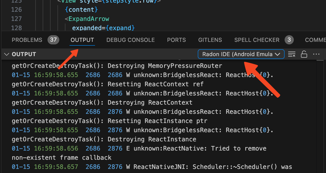Switch to the PORTS tab
This screenshot has height=173, width=326.
point(176,40)
